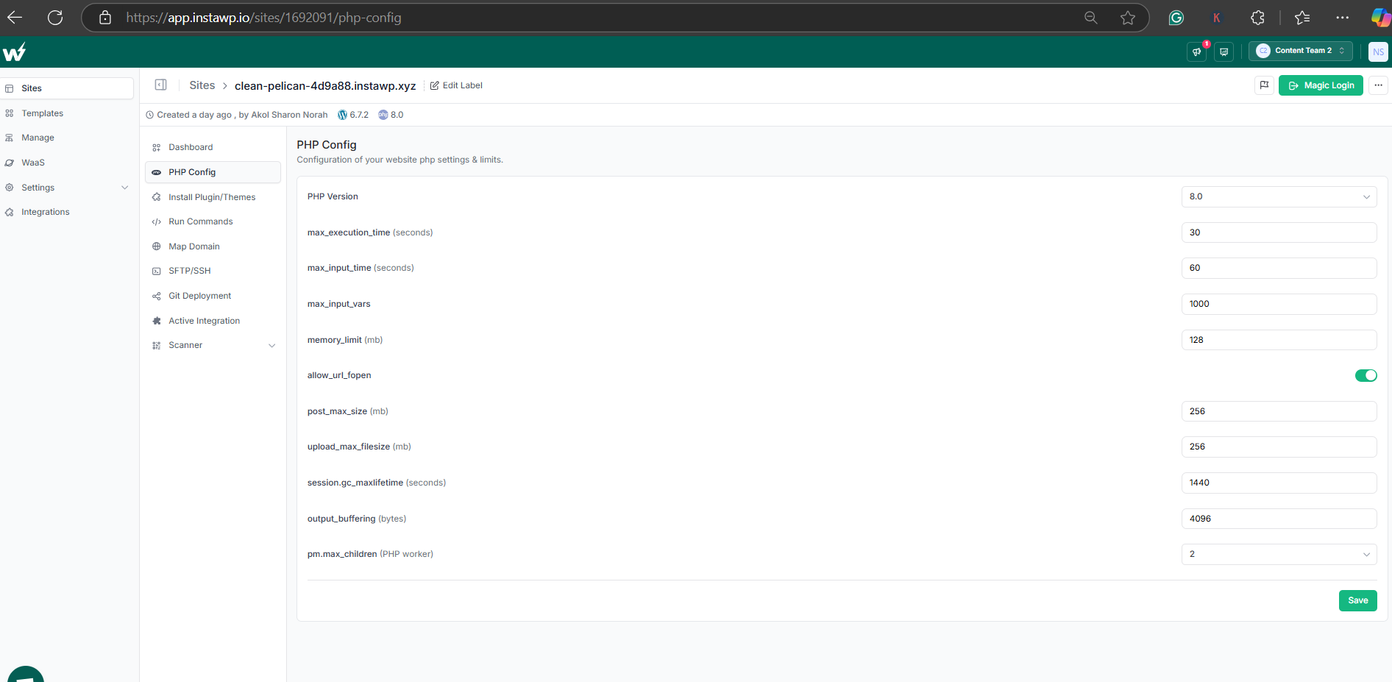Open the announcements megaphone icon
This screenshot has height=682, width=1392.
pyautogui.click(x=1197, y=51)
